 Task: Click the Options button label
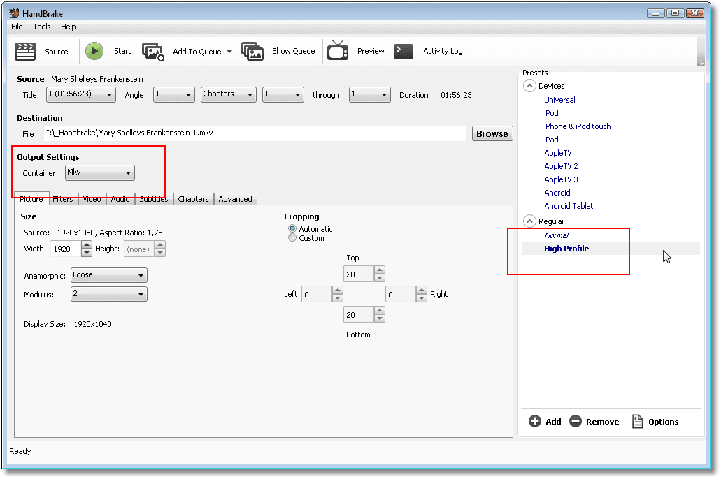click(664, 422)
